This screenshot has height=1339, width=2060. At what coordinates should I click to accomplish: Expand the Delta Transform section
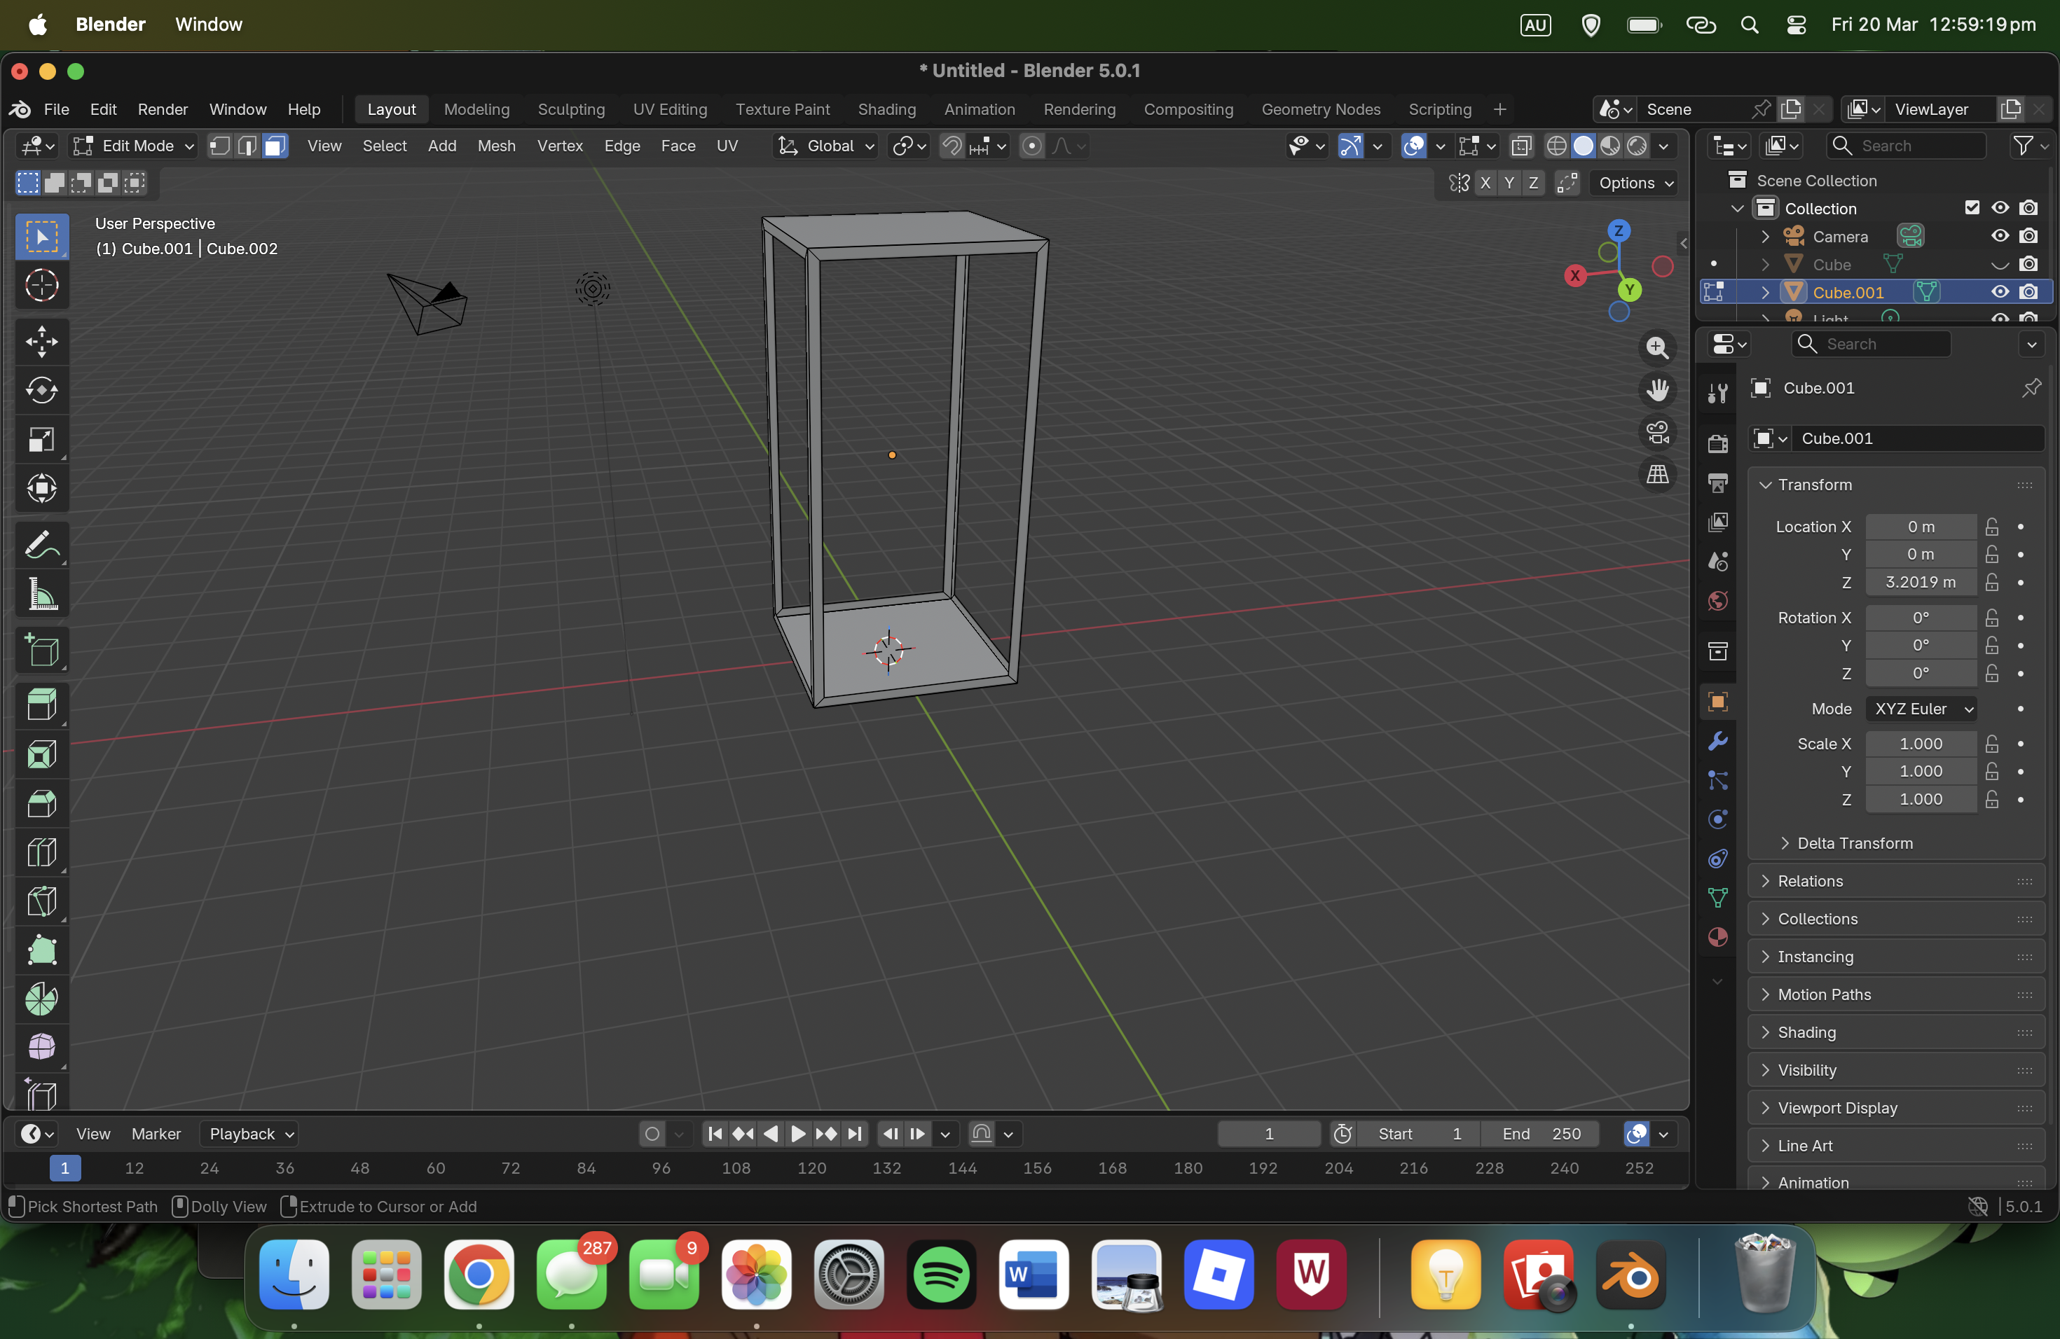pyautogui.click(x=1854, y=842)
